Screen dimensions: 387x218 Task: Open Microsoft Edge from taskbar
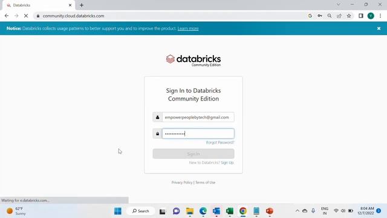click(x=203, y=211)
